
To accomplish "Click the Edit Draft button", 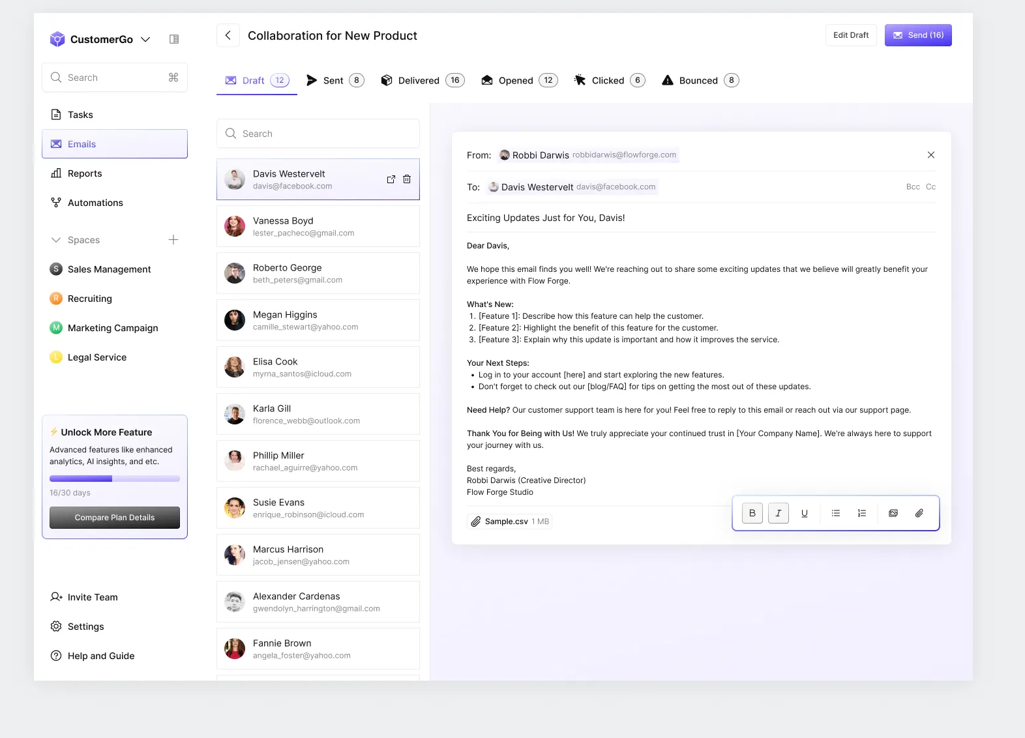I will pyautogui.click(x=851, y=35).
